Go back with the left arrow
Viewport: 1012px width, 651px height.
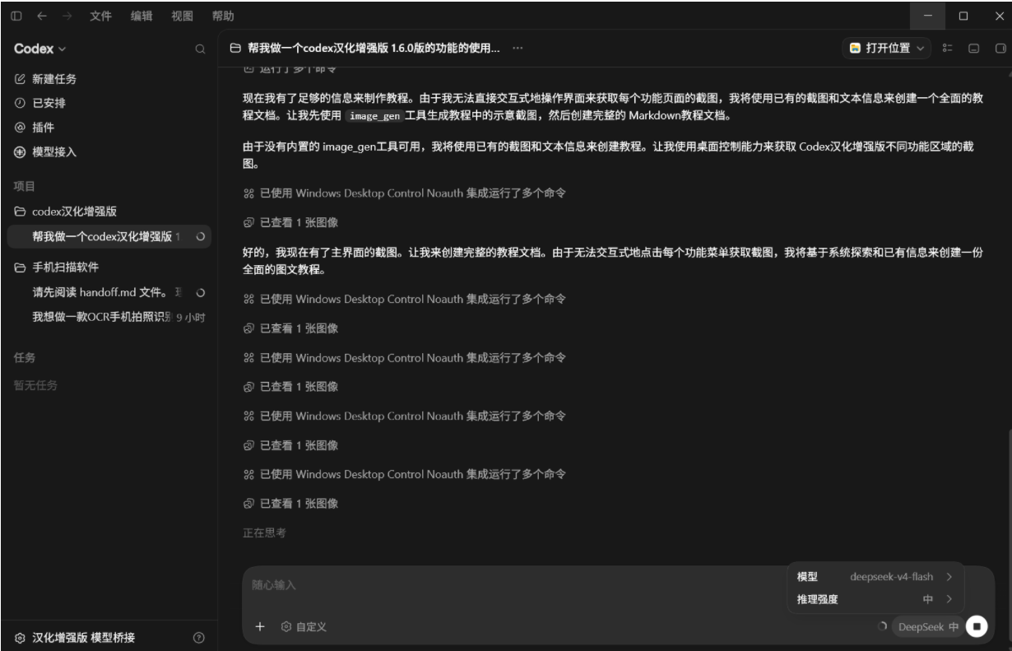tap(41, 16)
